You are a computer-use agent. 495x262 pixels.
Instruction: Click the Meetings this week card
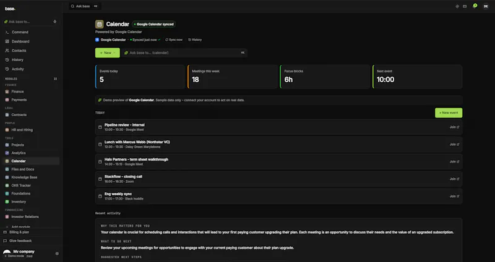(x=233, y=77)
